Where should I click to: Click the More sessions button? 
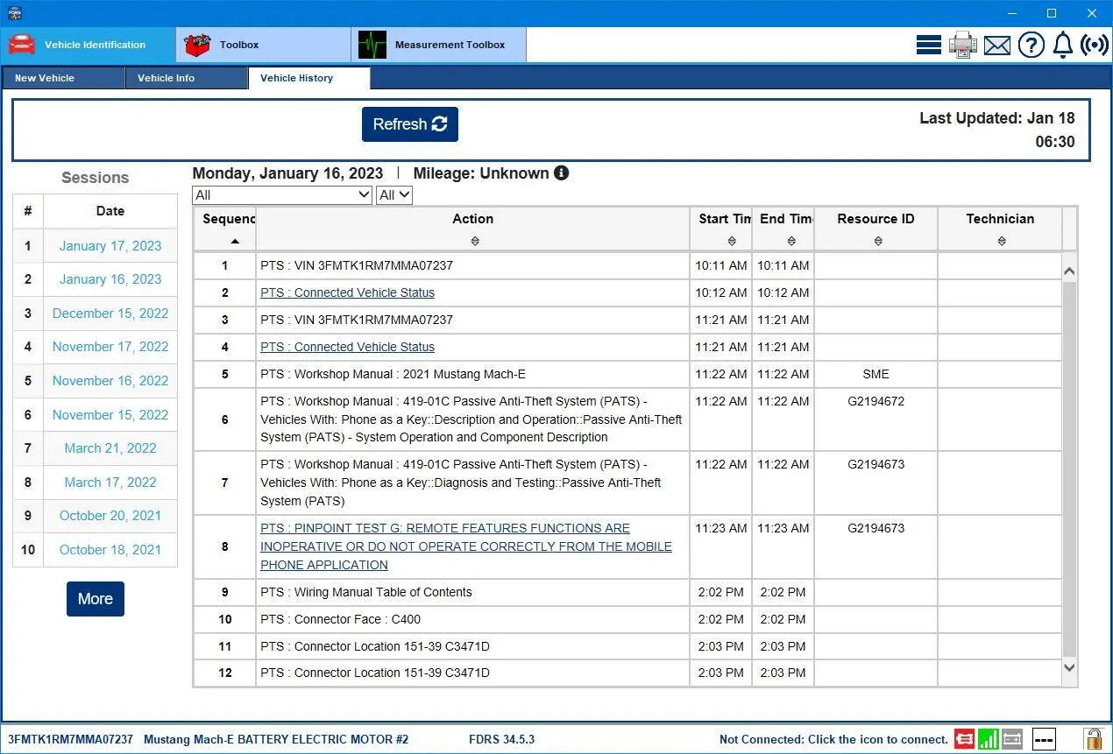click(96, 599)
